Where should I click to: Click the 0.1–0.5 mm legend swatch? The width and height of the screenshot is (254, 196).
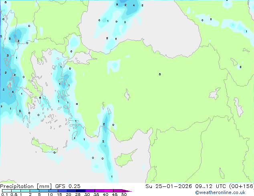click(x=7, y=191)
